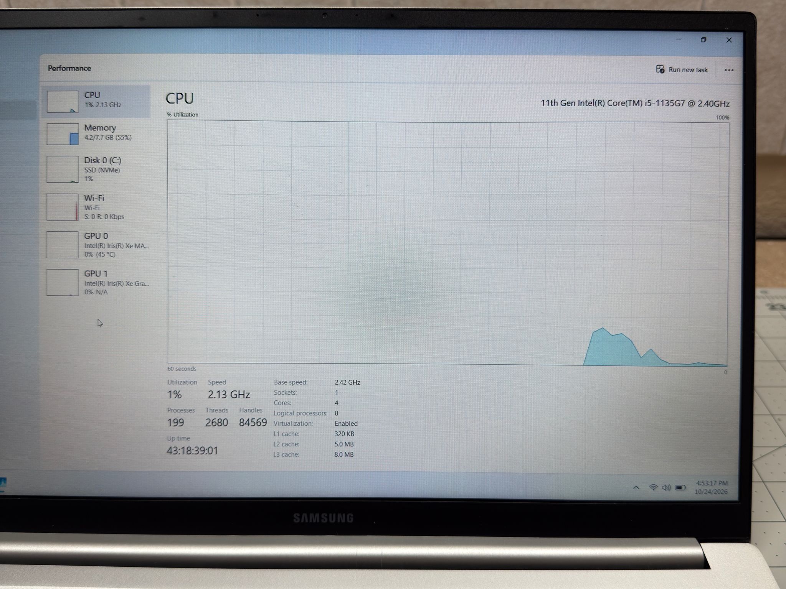This screenshot has width=786, height=589.
Task: Click the L3 cache 8.0 MB value
Action: [x=344, y=454]
